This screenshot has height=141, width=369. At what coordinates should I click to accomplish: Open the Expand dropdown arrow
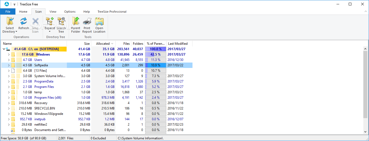50,32
